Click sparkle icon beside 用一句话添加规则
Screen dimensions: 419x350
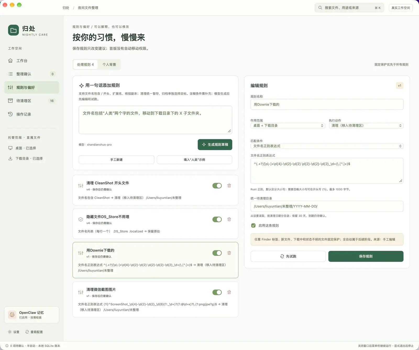pos(81,86)
